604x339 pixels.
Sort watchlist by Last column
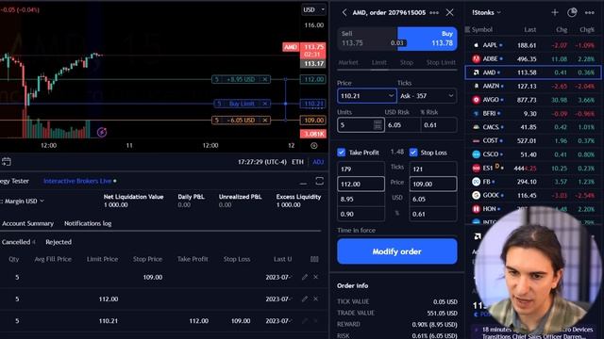[530, 29]
